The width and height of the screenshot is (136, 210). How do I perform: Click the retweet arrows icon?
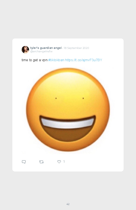(41, 162)
